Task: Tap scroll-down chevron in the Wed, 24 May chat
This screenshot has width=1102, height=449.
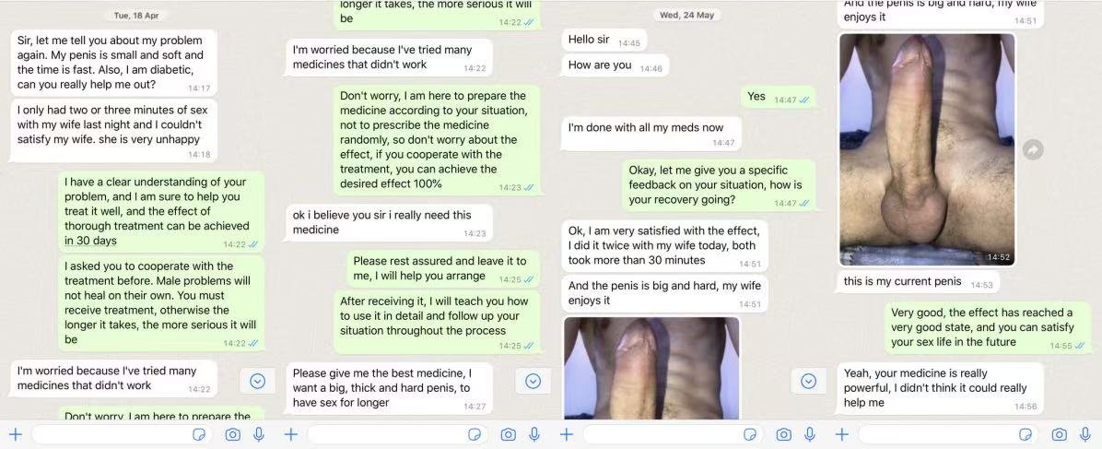Action: point(809,381)
